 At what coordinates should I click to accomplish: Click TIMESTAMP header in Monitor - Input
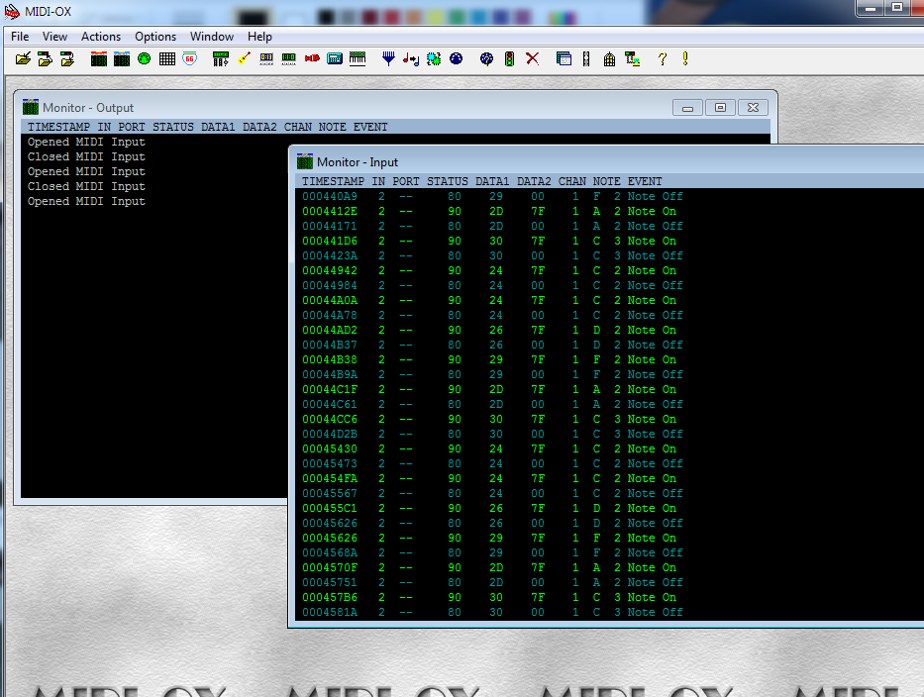[x=333, y=181]
